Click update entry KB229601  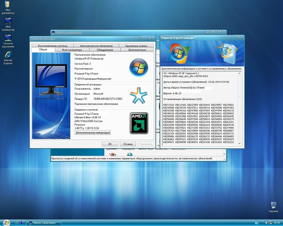coord(228,105)
